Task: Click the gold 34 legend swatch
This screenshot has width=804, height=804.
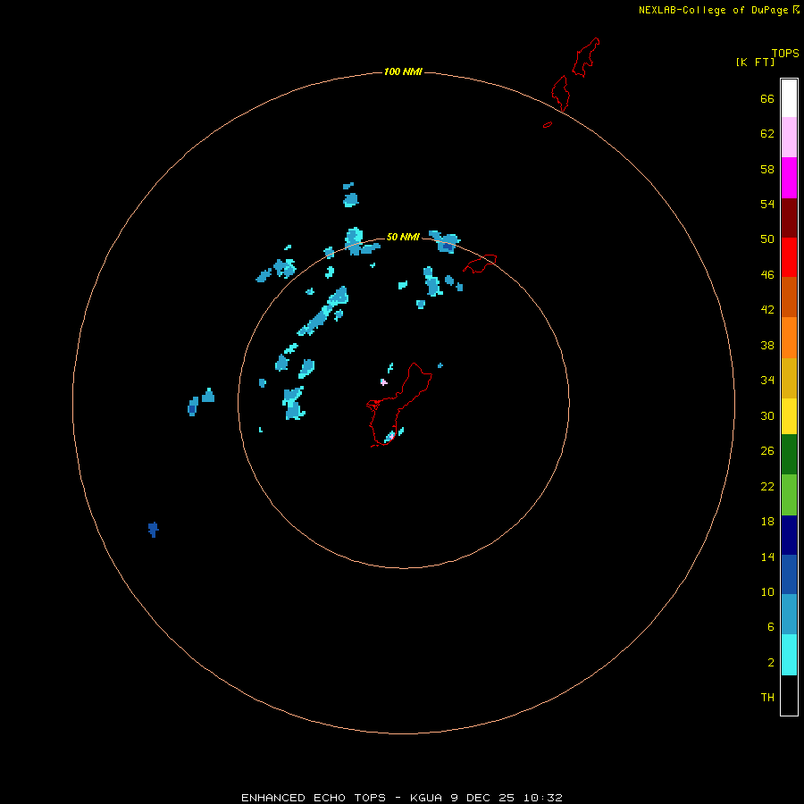Action: point(789,378)
